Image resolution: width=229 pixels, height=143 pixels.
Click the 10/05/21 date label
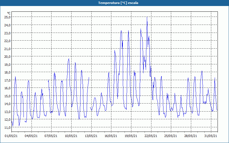point(71,136)
